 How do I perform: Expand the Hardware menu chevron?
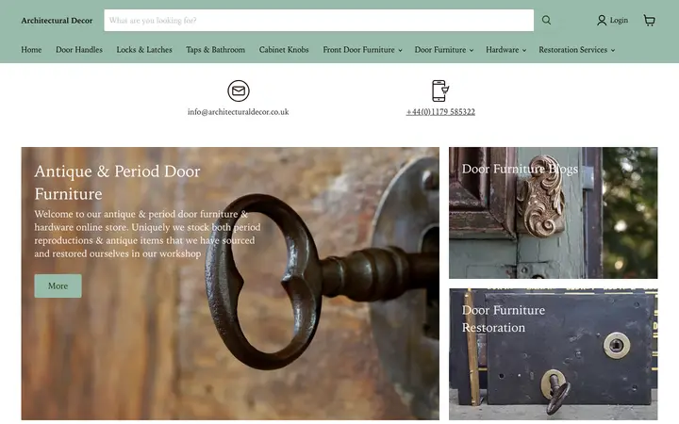tap(524, 51)
